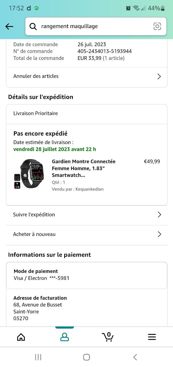Go to Home tab icon
173x367 pixels.
pyautogui.click(x=21, y=337)
